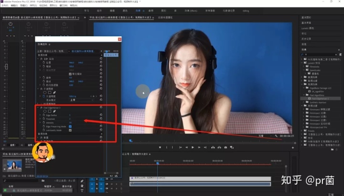
Task: Expand Threshold parameter slider
Action: tap(40, 119)
